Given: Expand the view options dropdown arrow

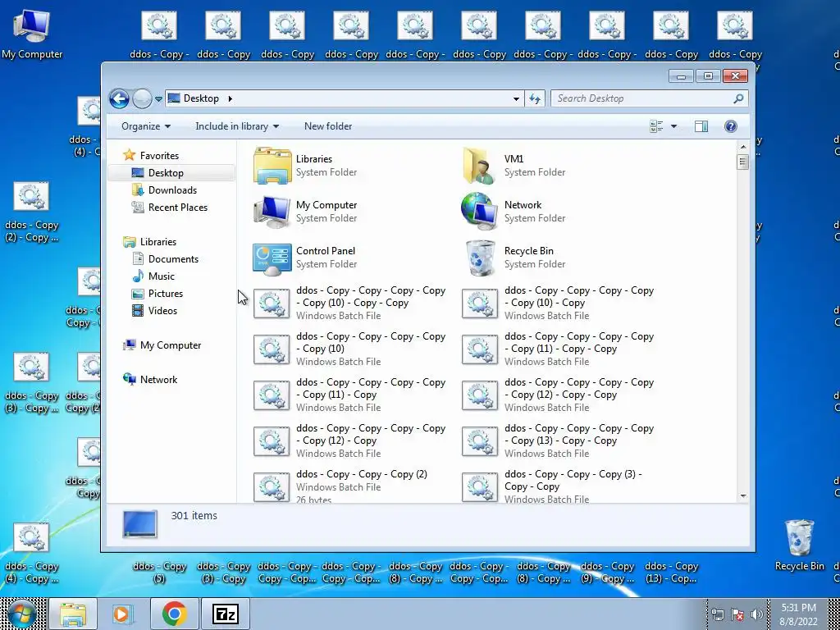Looking at the screenshot, I should (x=673, y=126).
